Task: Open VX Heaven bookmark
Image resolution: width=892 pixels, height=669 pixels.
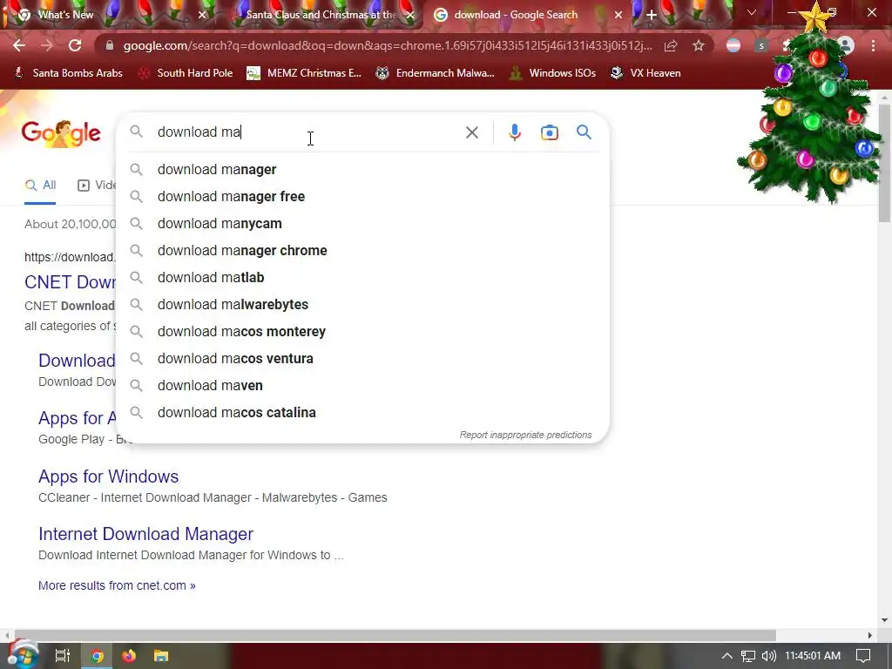Action: (645, 73)
